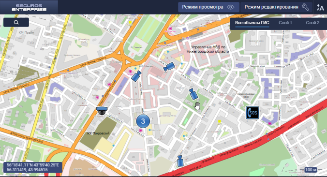Select the Слой 1 tab
This screenshot has height=177, width=327.
pyautogui.click(x=285, y=23)
